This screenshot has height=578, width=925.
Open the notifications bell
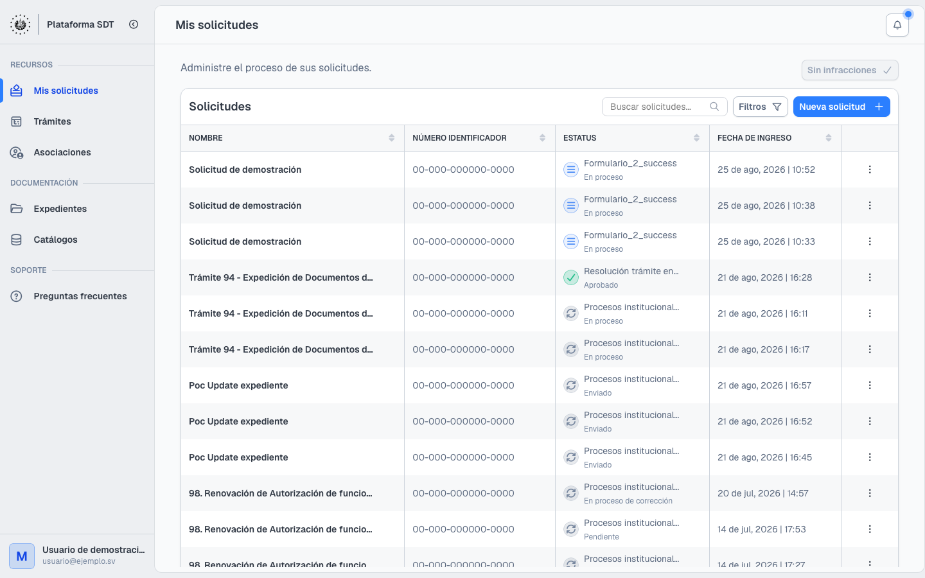click(897, 25)
